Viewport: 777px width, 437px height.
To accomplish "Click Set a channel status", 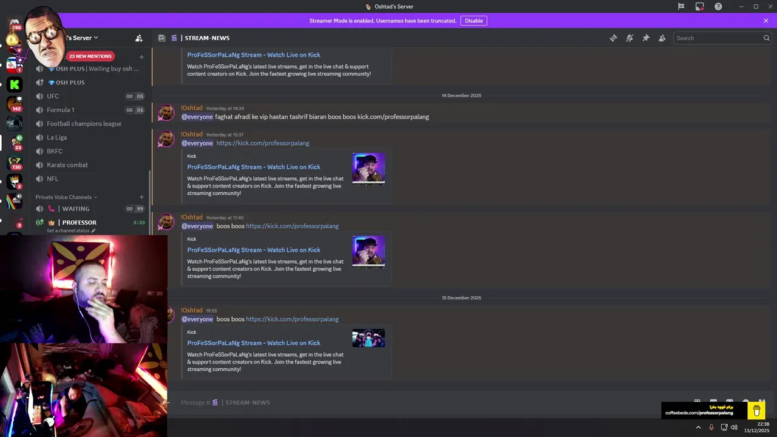I will [71, 231].
